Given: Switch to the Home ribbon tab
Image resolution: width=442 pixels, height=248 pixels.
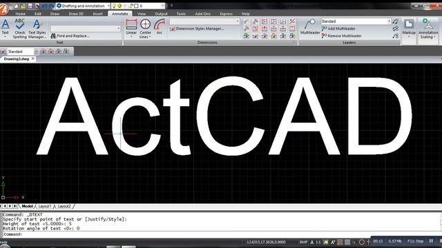Looking at the screenshot, I should 20,14.
